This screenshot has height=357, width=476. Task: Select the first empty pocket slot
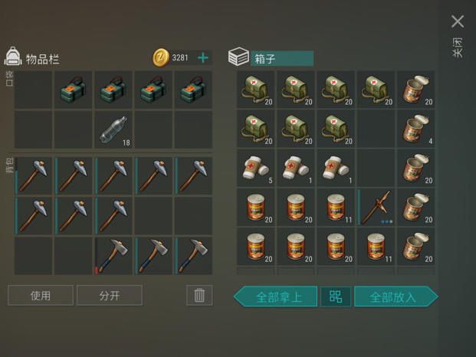(33, 90)
